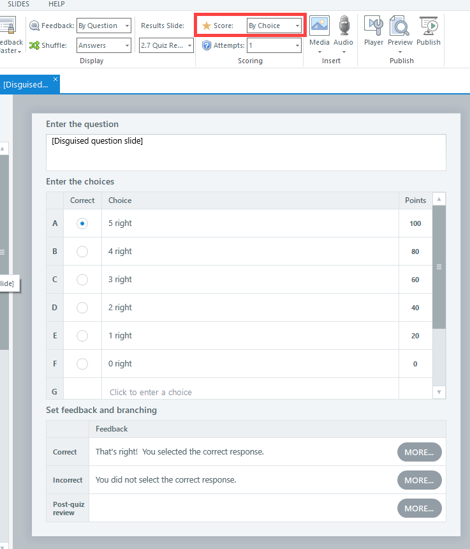Open the Feedback Master tool

tap(10, 35)
